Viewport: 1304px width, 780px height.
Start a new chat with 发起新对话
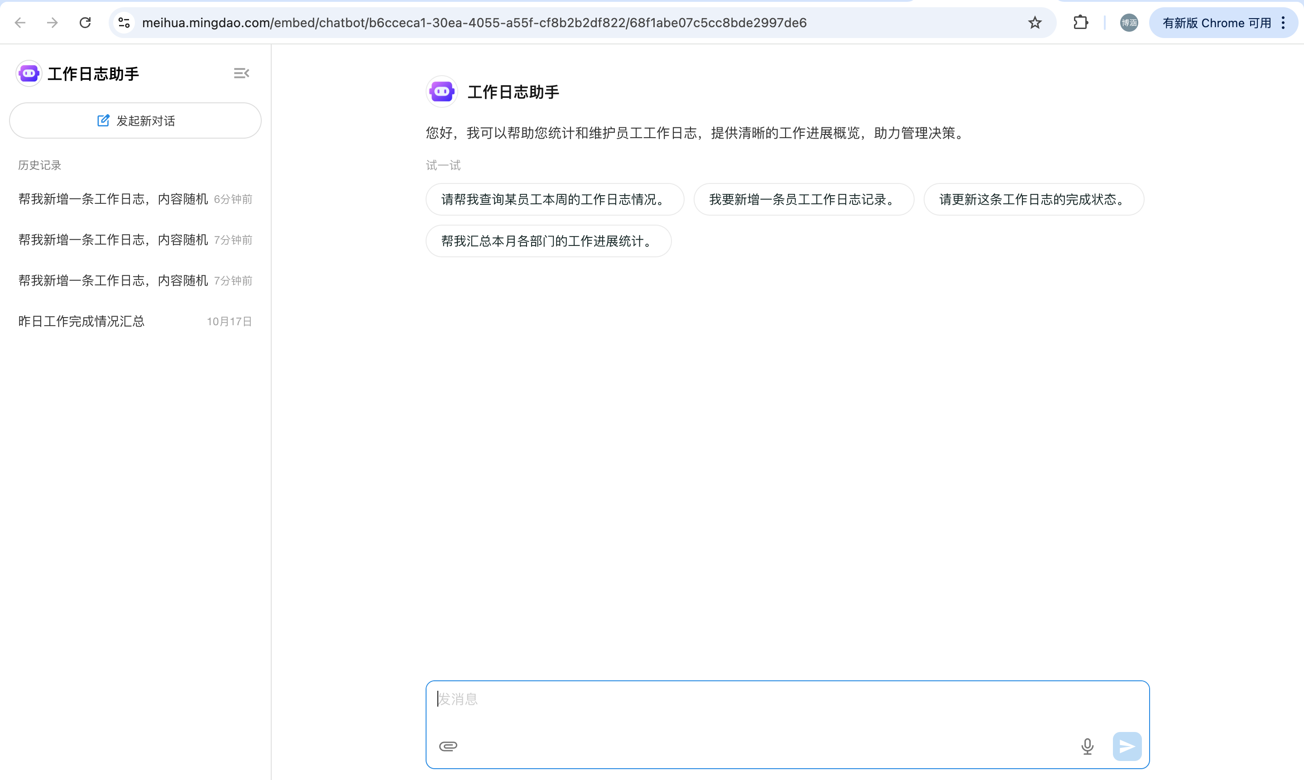[x=135, y=120]
